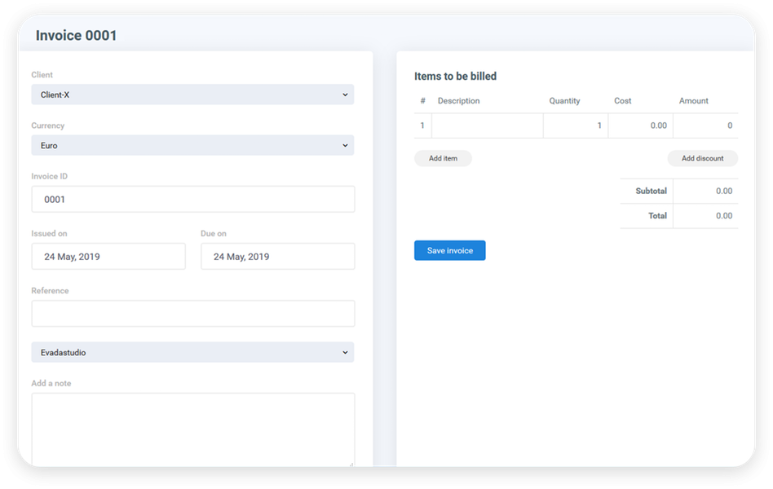Add a discount to the invoice
Screen dimensions: 773x489
tap(702, 158)
